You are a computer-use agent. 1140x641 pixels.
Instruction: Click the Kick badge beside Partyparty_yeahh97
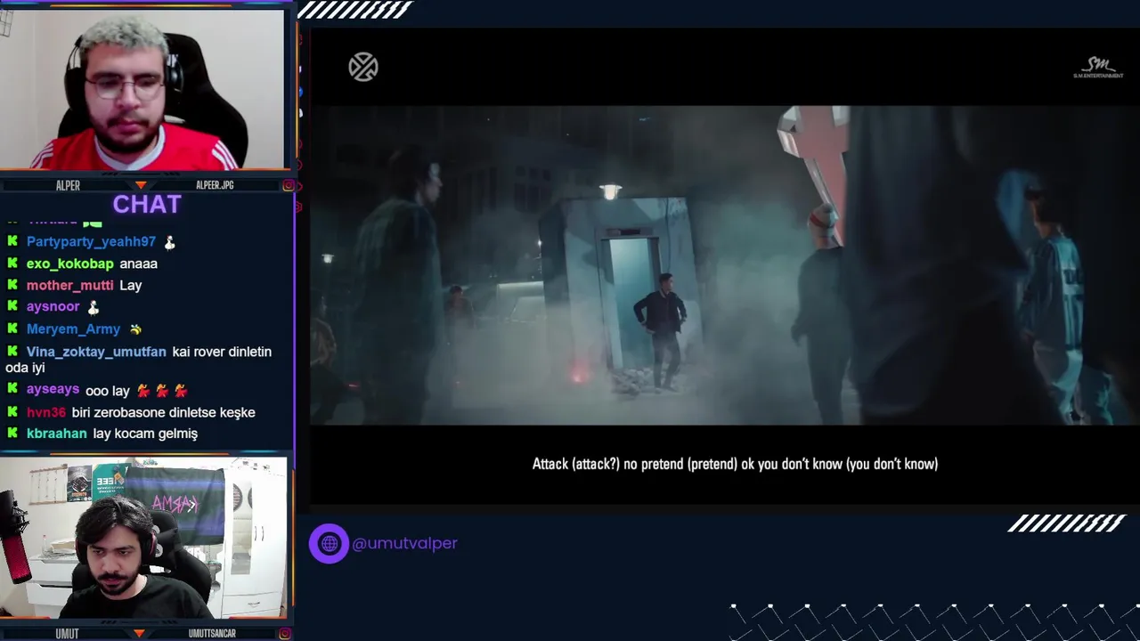[12, 241]
